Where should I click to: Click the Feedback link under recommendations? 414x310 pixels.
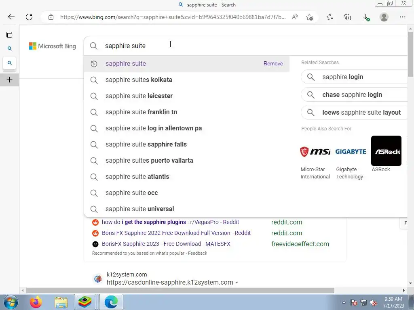[197, 253]
